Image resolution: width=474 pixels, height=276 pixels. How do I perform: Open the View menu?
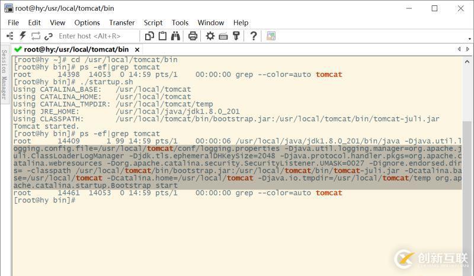pyautogui.click(x=57, y=23)
